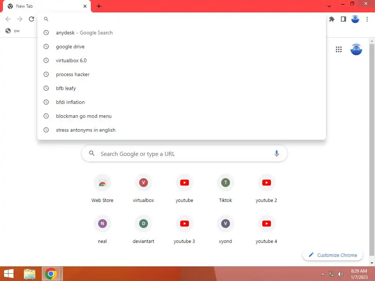Open Google account avatar on page
Screen dimensions: 375x281
coord(356,49)
